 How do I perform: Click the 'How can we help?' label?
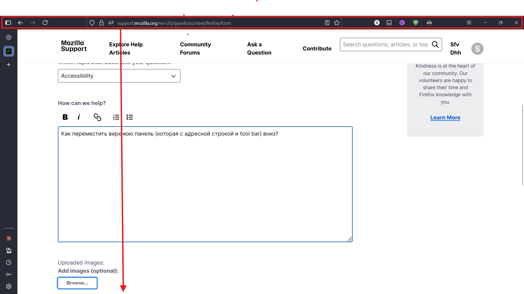pos(82,103)
